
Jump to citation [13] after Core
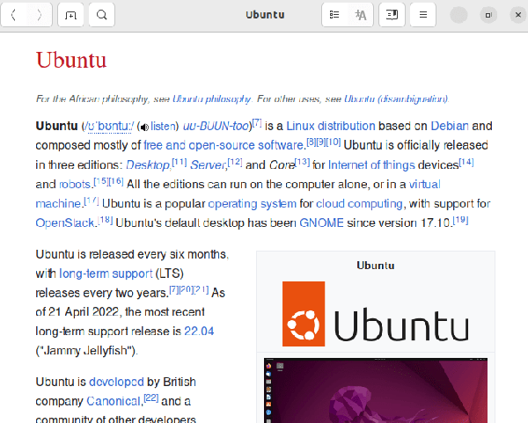pyautogui.click(x=302, y=163)
